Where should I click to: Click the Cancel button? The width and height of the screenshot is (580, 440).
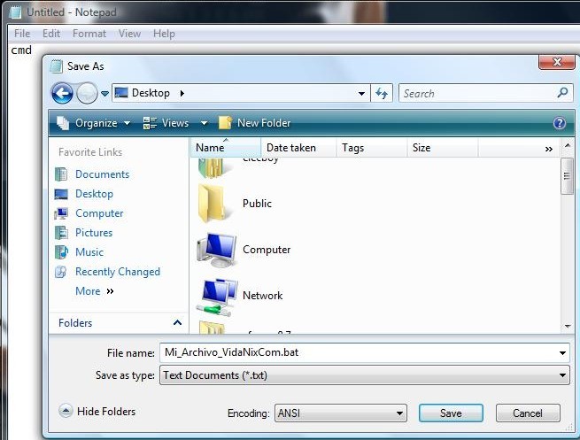point(528,413)
